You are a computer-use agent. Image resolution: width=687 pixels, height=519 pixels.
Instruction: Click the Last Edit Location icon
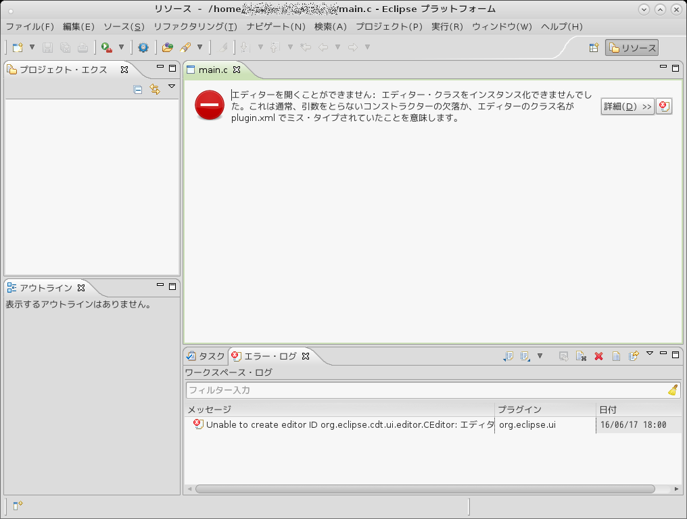(306, 47)
